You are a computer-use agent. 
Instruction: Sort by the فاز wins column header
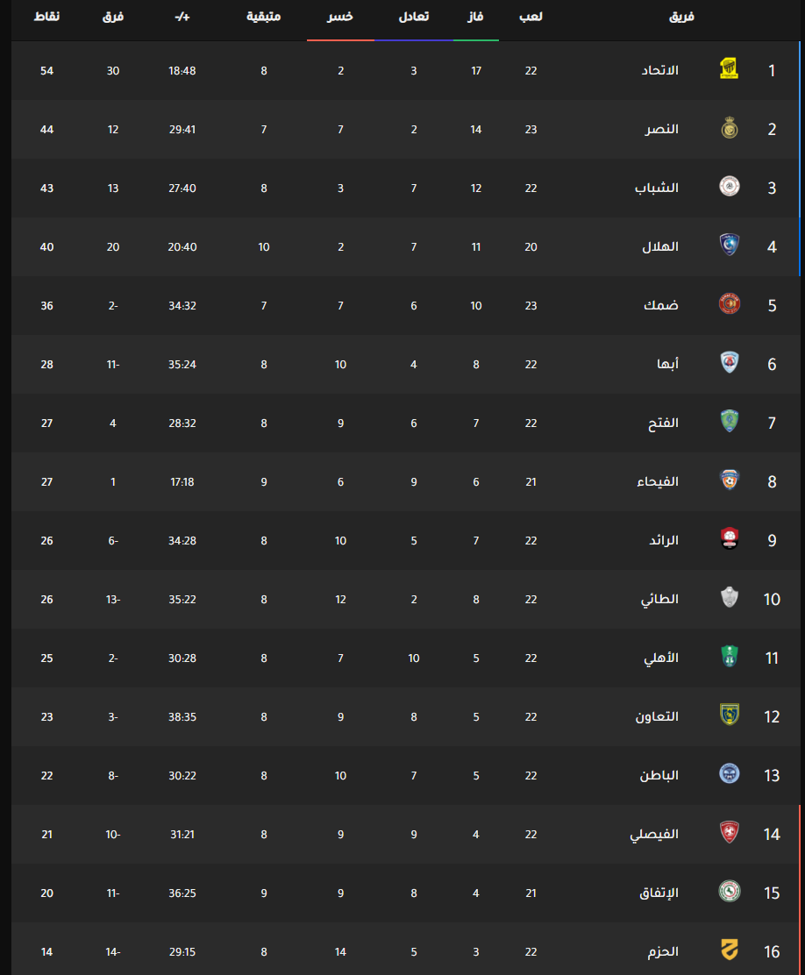click(x=476, y=17)
